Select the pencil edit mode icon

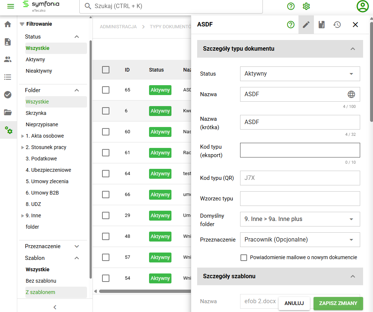coord(306,25)
